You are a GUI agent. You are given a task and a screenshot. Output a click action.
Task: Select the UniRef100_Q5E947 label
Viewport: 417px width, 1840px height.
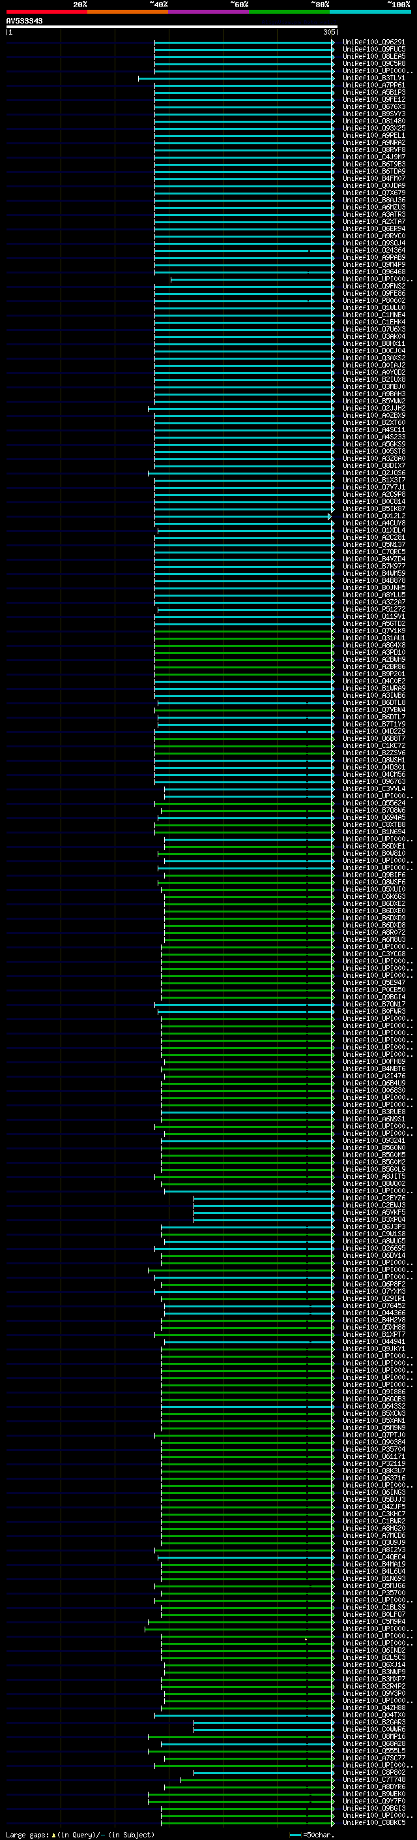[x=373, y=982]
